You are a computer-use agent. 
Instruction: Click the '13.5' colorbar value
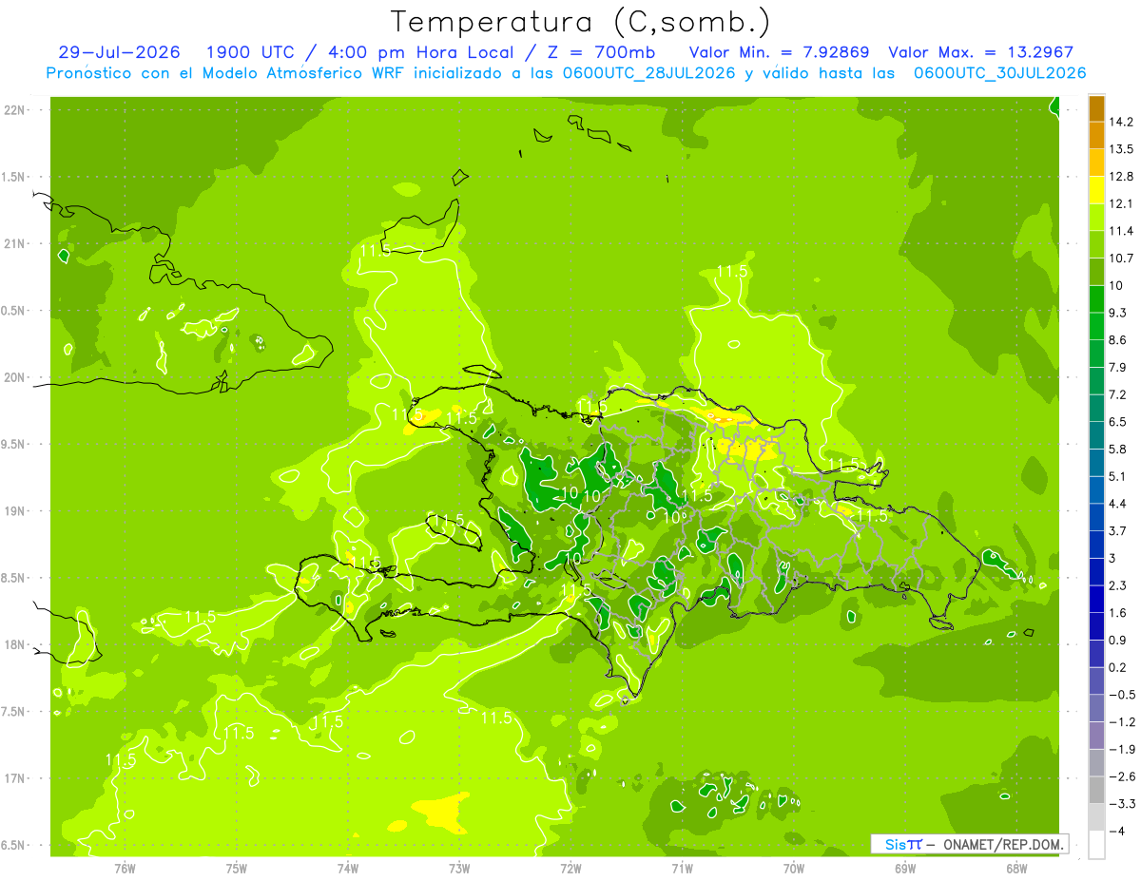tap(1121, 149)
